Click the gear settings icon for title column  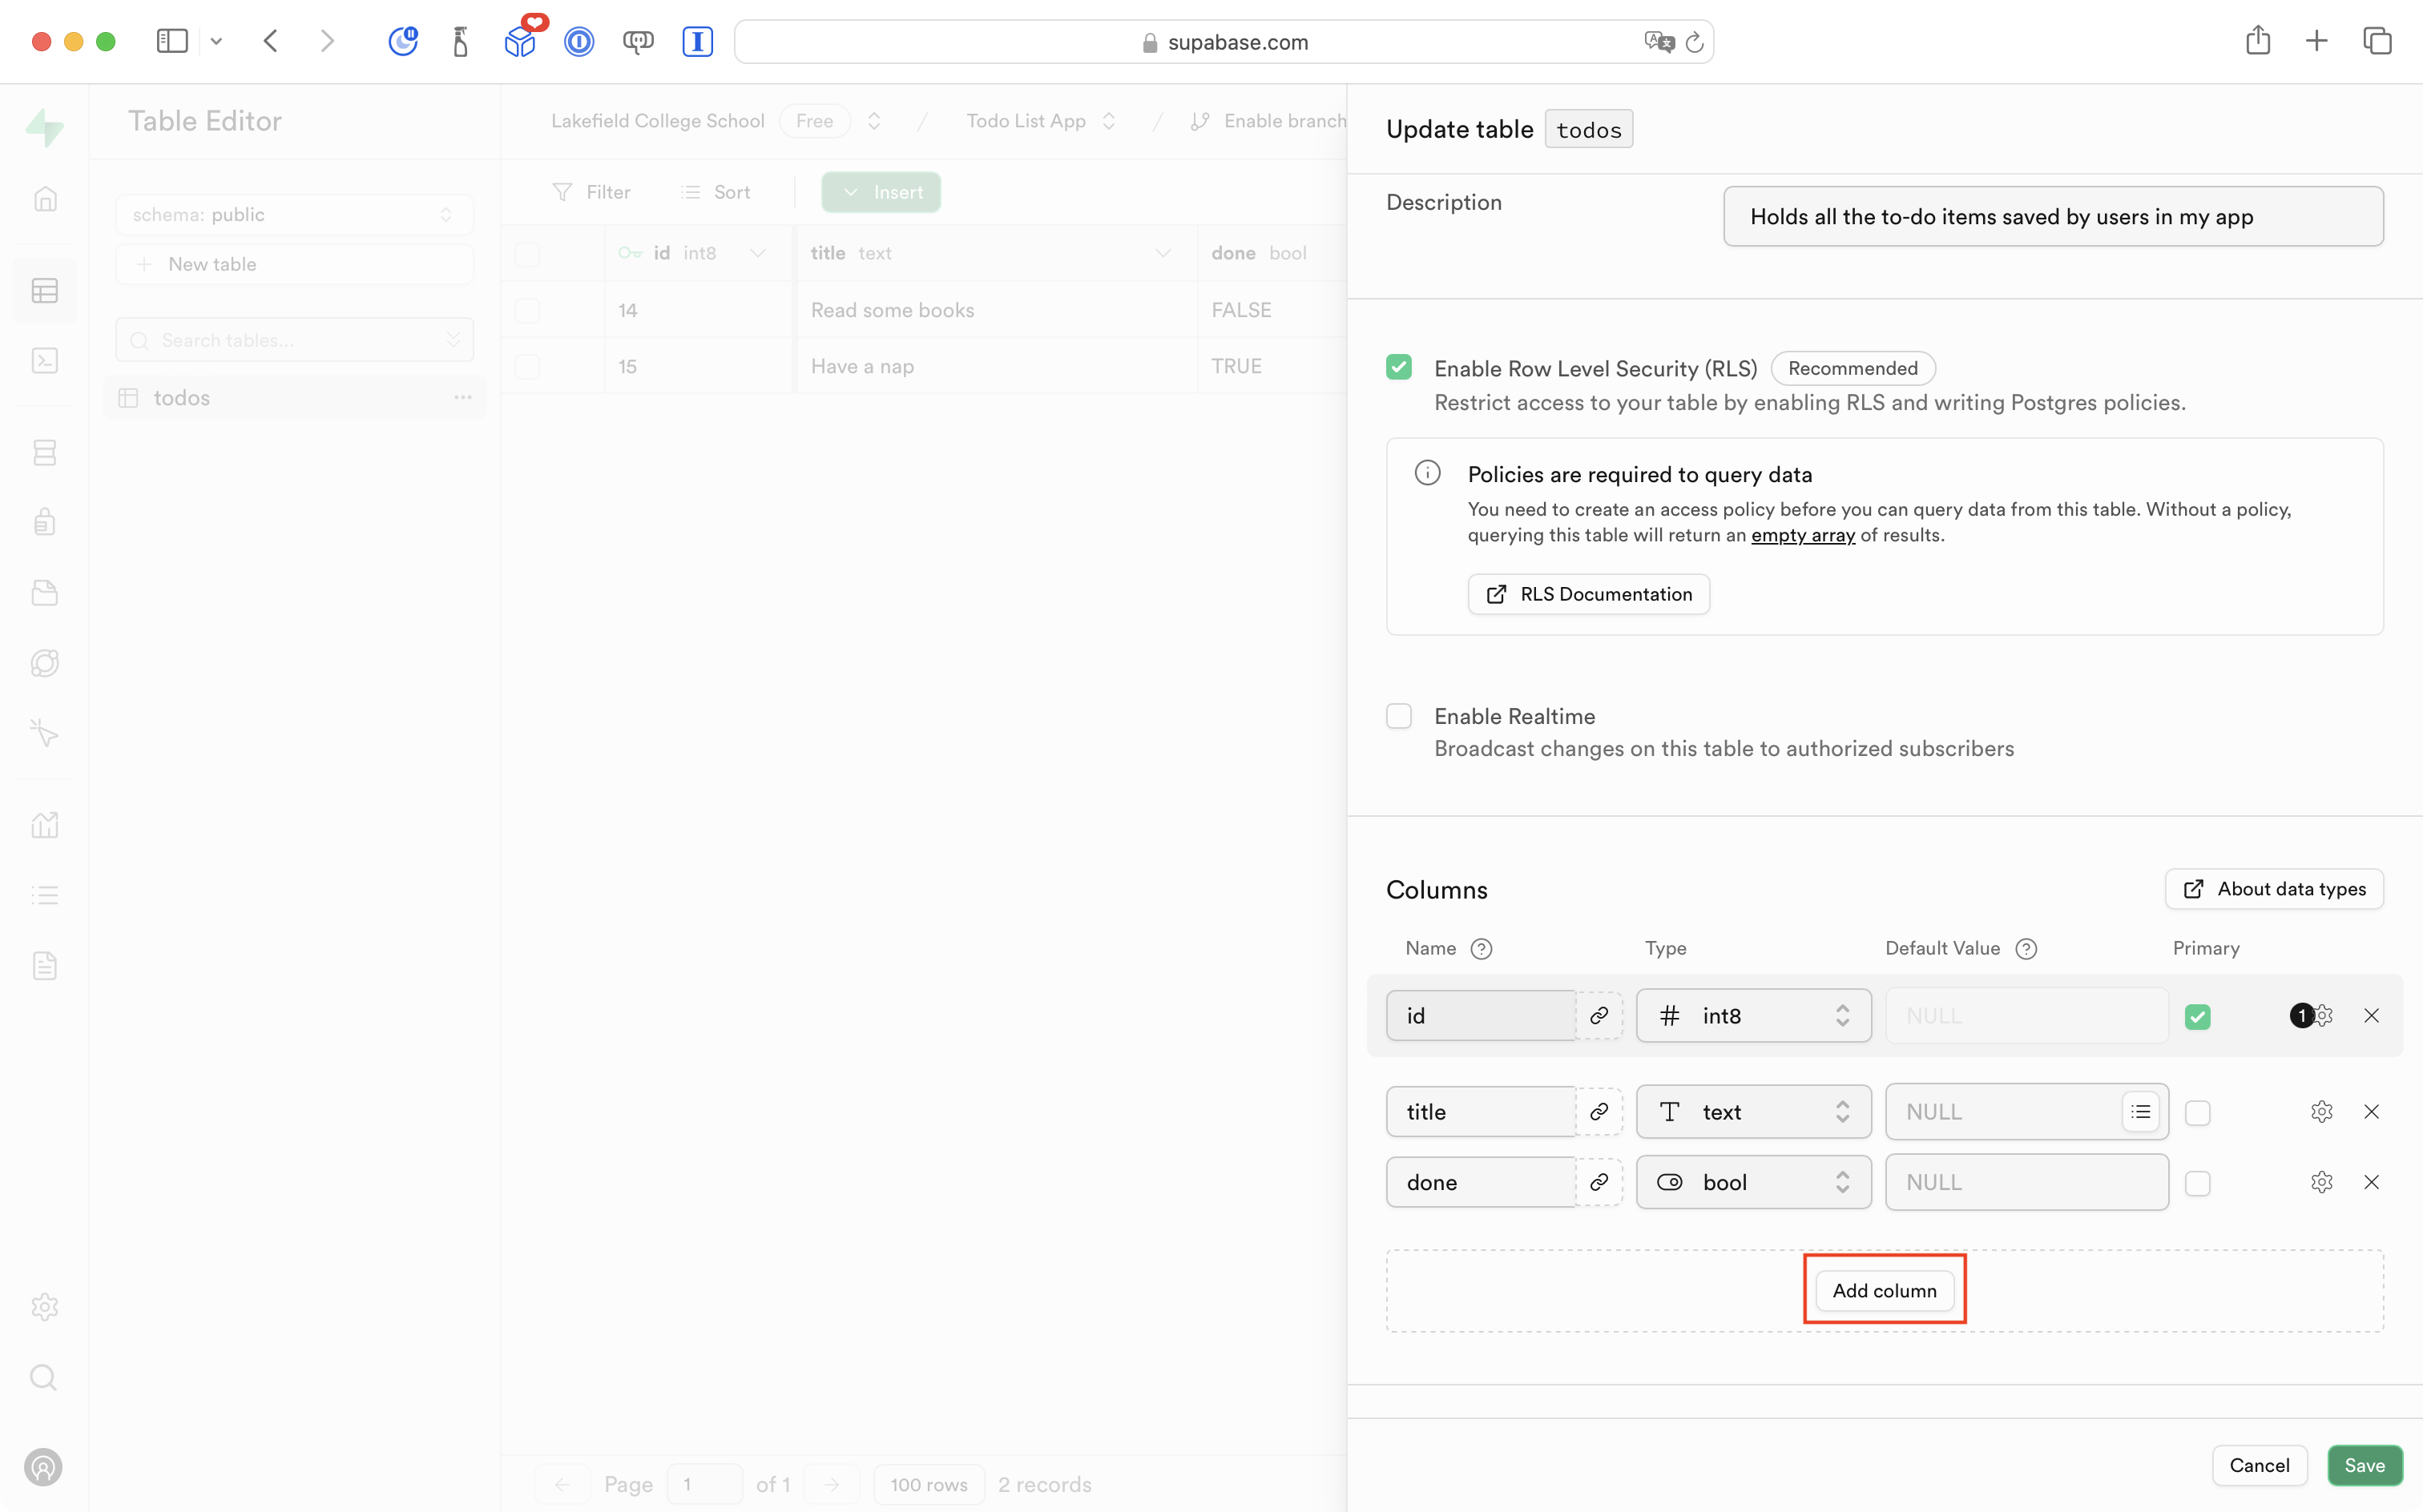[2321, 1112]
